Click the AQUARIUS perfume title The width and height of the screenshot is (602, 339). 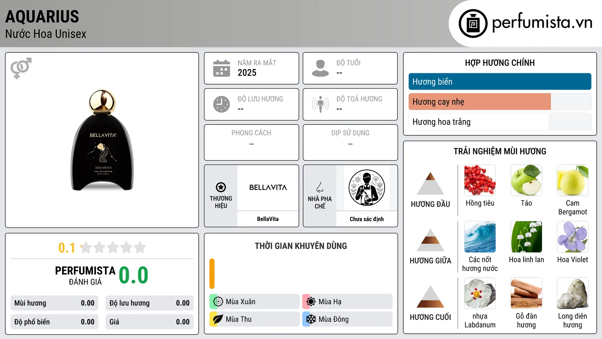click(x=42, y=16)
